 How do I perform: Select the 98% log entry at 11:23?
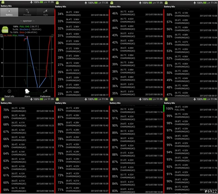[x=191, y=123]
